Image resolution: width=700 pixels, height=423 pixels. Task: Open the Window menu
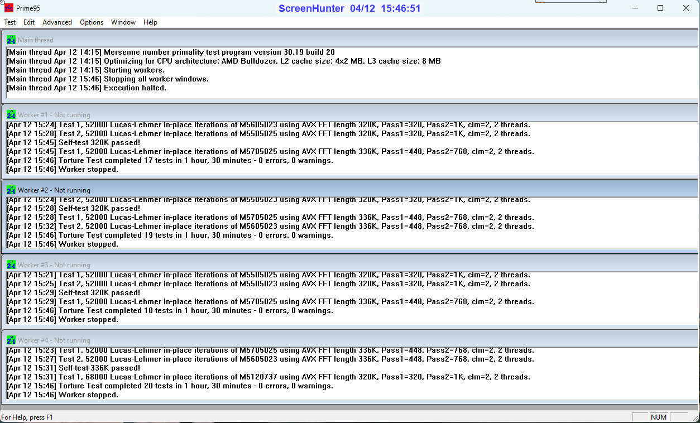(123, 22)
